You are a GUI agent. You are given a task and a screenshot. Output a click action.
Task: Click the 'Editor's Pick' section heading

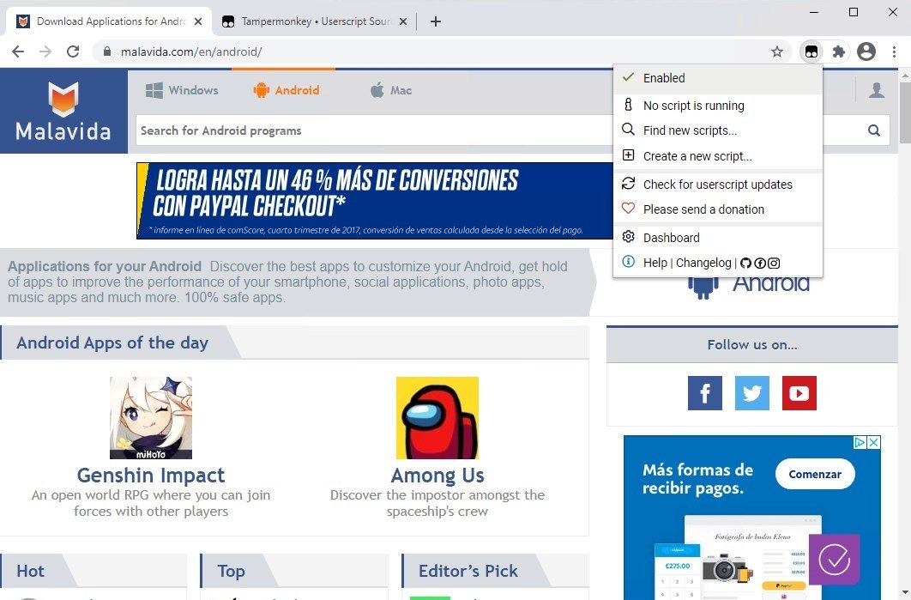[468, 571]
